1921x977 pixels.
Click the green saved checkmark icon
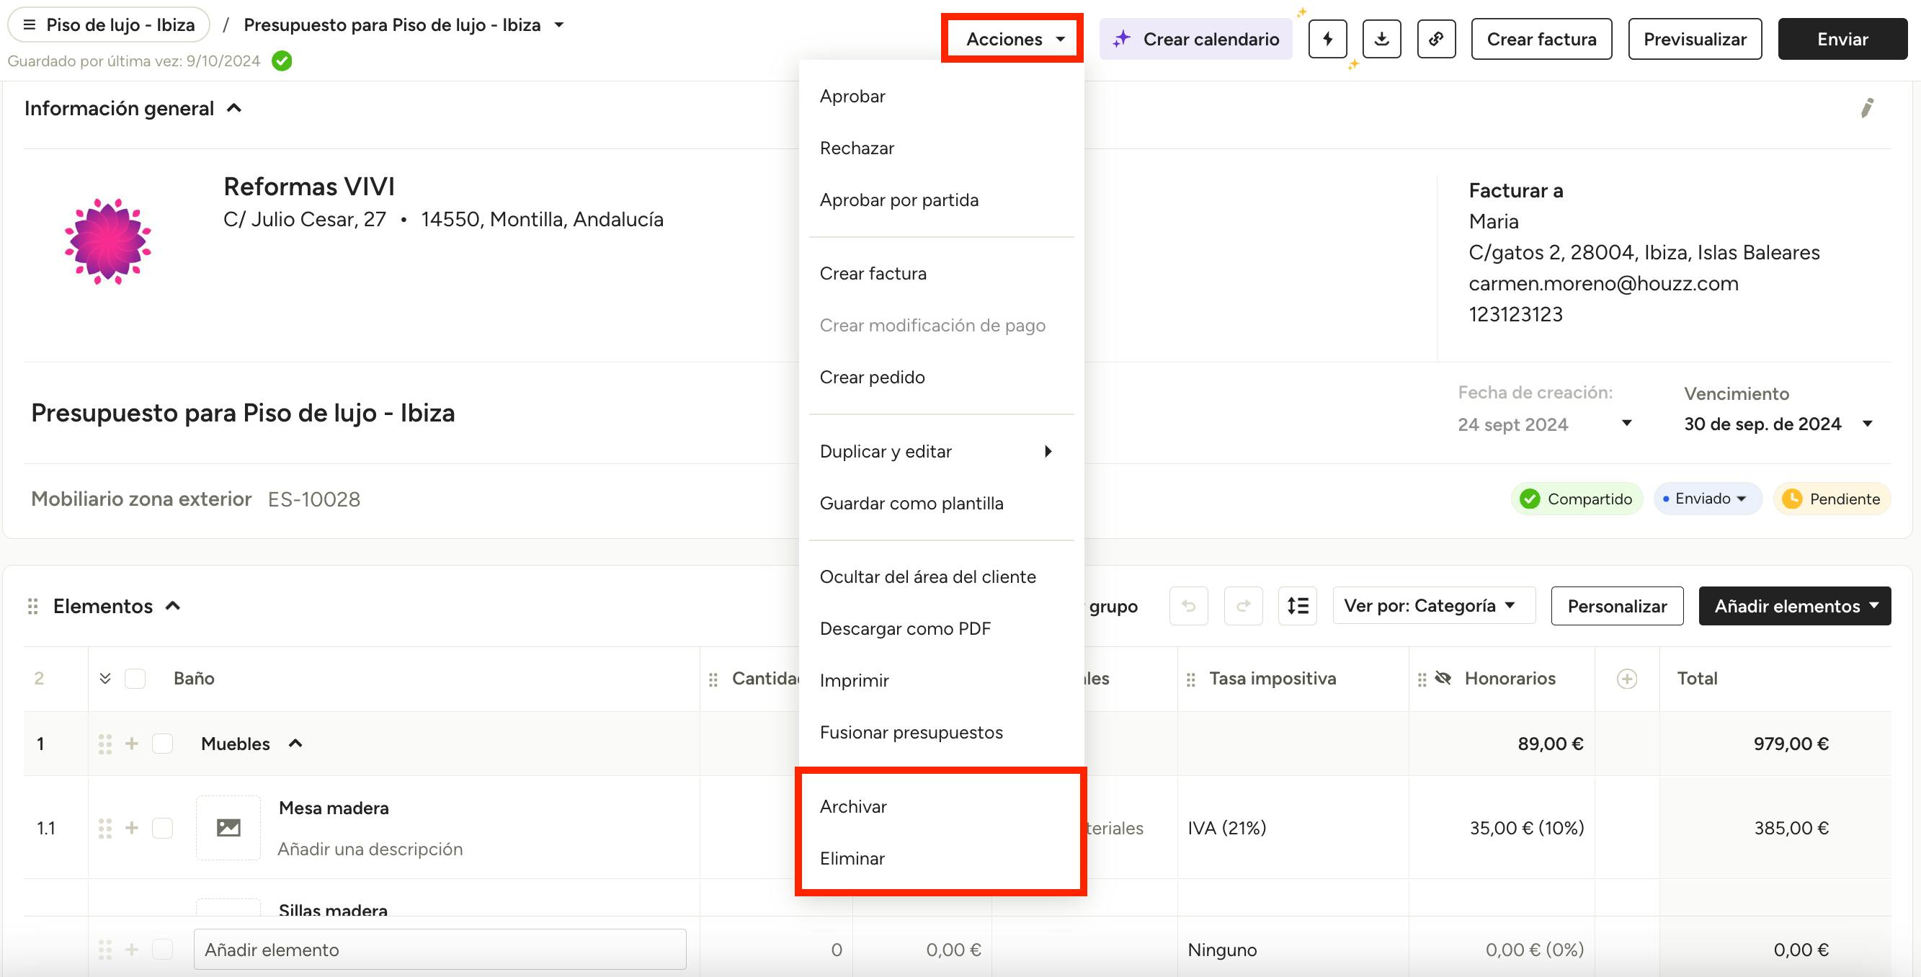pos(282,61)
